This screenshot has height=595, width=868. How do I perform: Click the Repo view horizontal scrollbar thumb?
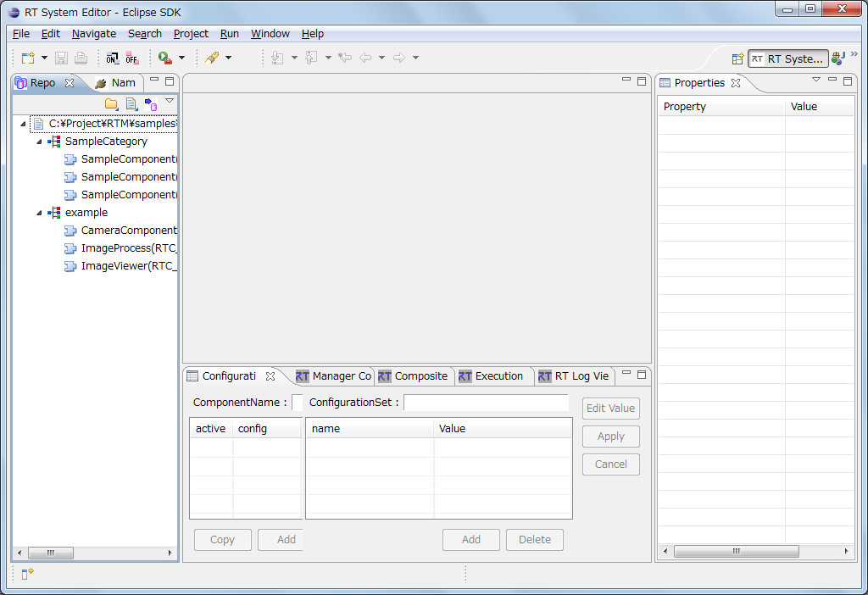(51, 553)
